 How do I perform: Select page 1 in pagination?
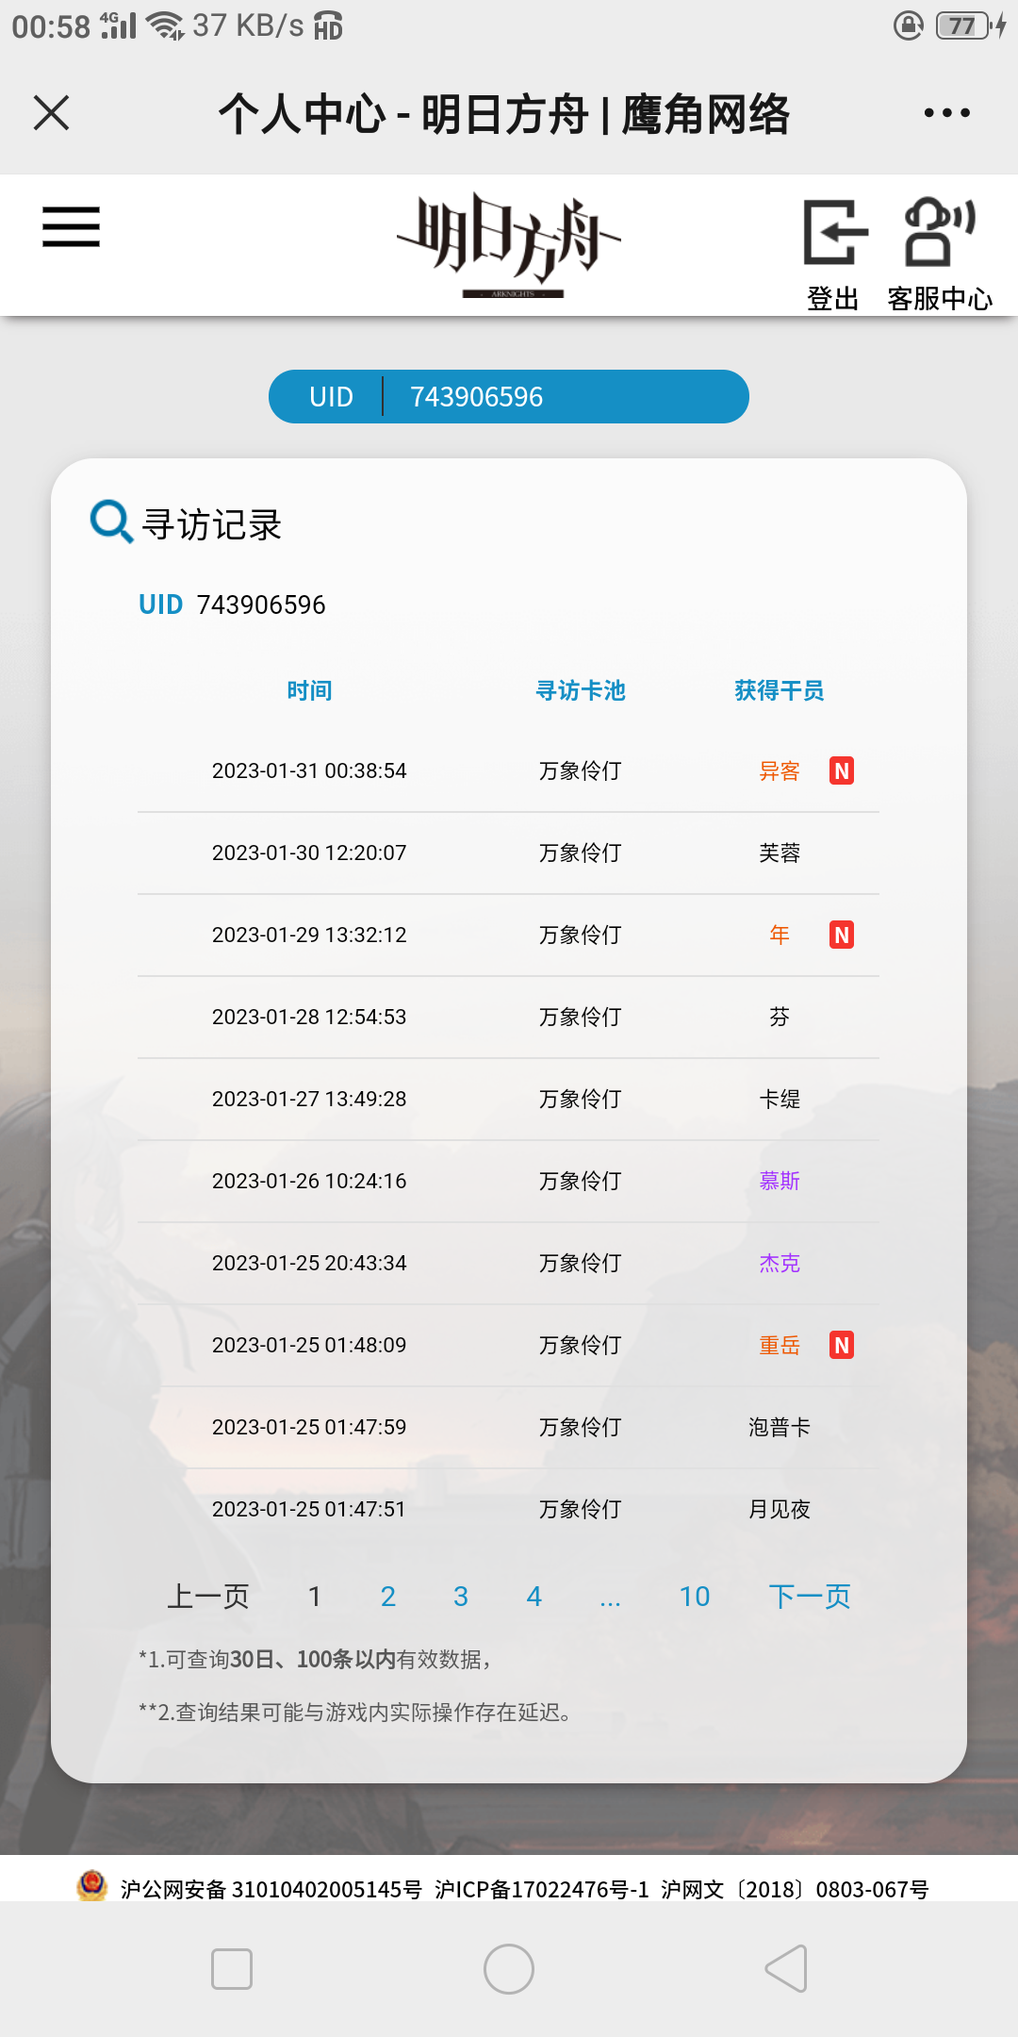[x=315, y=1597]
